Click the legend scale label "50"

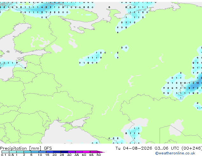(98, 155)
